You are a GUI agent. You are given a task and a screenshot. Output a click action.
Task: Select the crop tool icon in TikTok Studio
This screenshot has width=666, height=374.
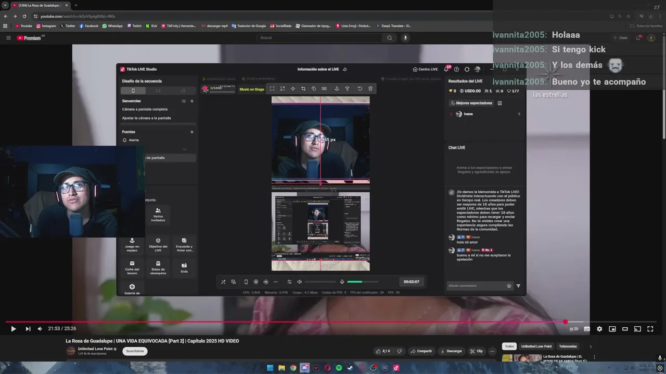[303, 89]
